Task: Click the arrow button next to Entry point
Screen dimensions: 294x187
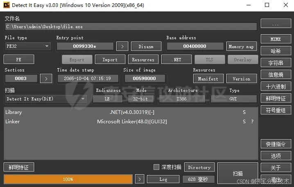Action: [122, 47]
